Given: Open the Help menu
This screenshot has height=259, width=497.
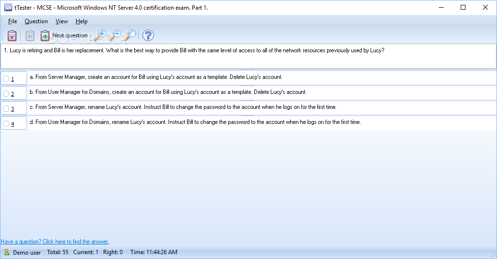Looking at the screenshot, I should tap(81, 21).
